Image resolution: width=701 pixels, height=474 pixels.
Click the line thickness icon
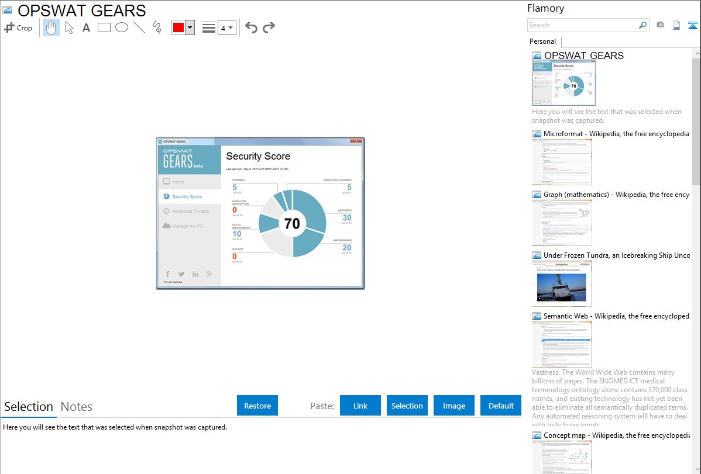point(209,27)
